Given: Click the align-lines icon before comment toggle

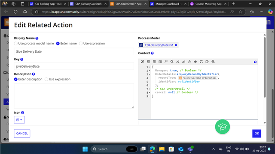Looking at the screenshot, I should pyautogui.click(x=160, y=62).
